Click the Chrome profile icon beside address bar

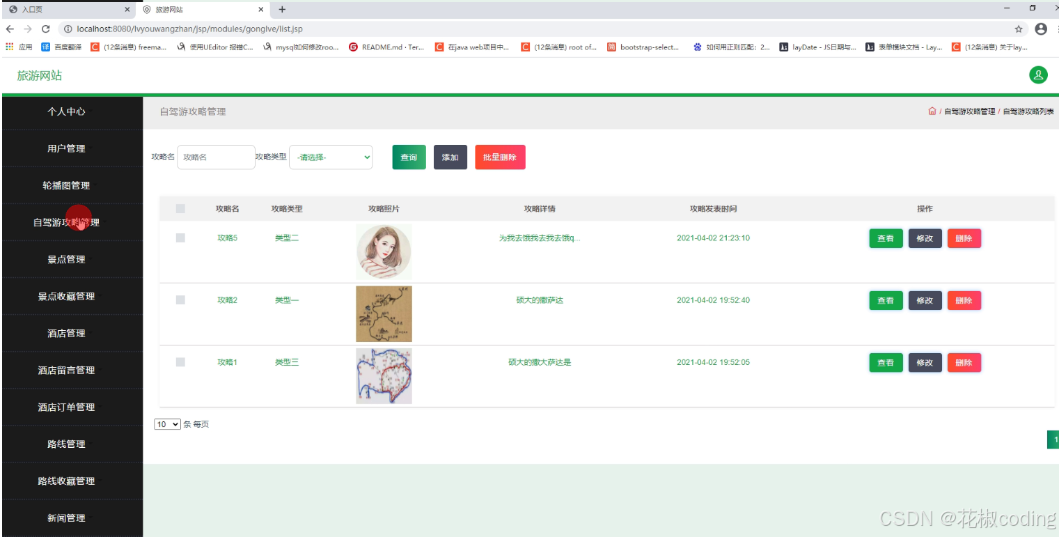[x=1040, y=30]
